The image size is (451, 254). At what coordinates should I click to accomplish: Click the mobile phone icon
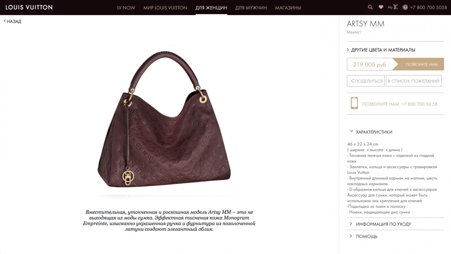coord(354,103)
